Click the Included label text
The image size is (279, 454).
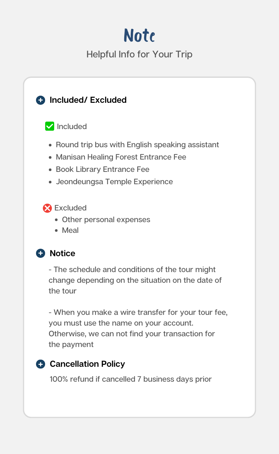pyautogui.click(x=72, y=126)
